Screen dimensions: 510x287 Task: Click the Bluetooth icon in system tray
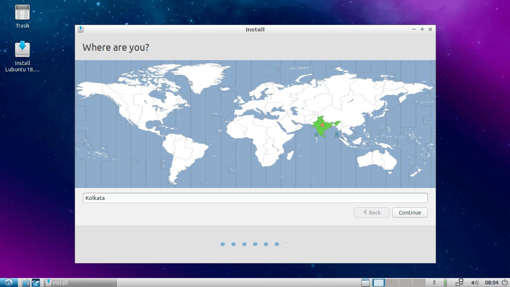click(x=434, y=283)
